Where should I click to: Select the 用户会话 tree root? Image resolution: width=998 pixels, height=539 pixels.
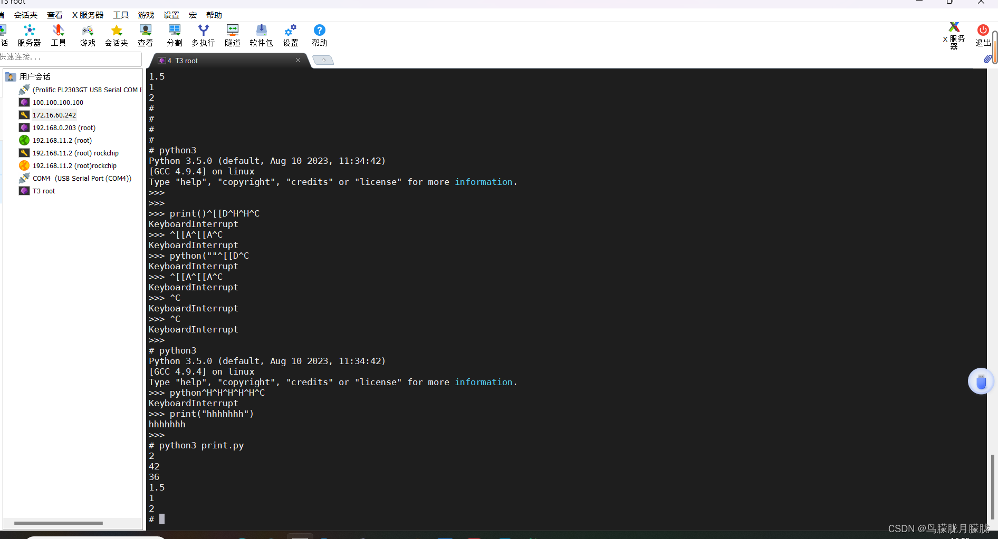tap(35, 77)
